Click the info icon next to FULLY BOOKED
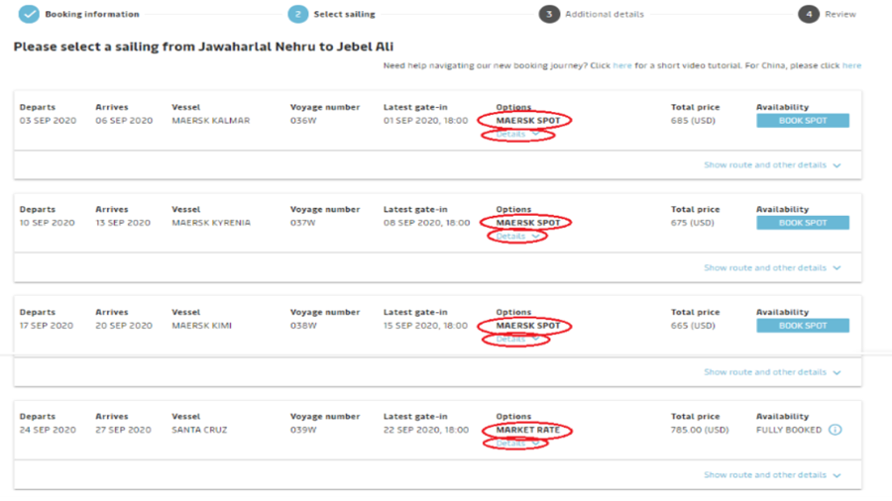This screenshot has width=892, height=501. (835, 430)
